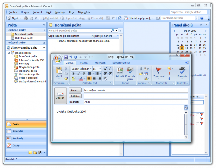Open Úkoly in navigation pane
The image size is (216, 168).
26,146
